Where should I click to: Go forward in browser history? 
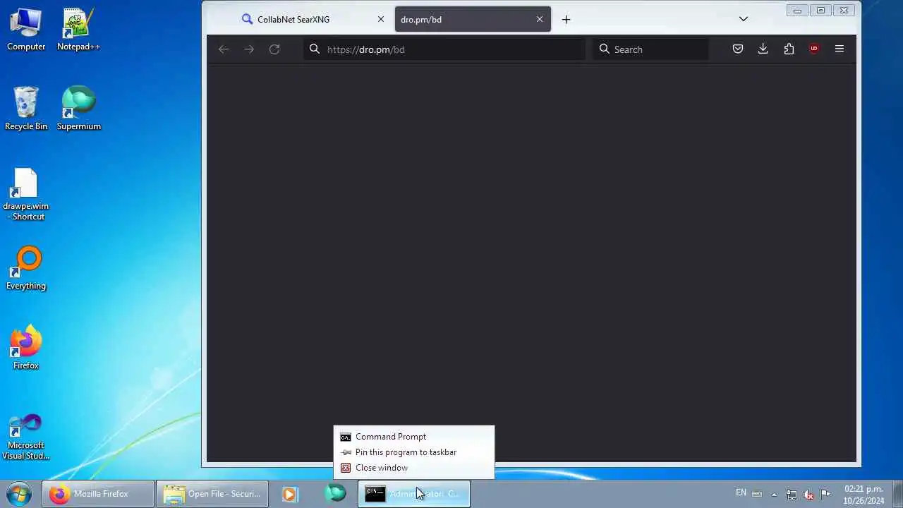[249, 49]
